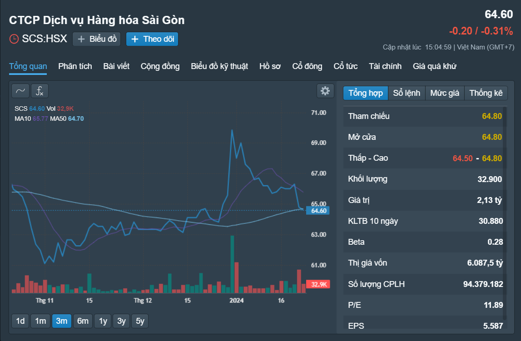Click the 64.60 current price label on axis
Viewport: 521px width, 341px height.
point(318,211)
